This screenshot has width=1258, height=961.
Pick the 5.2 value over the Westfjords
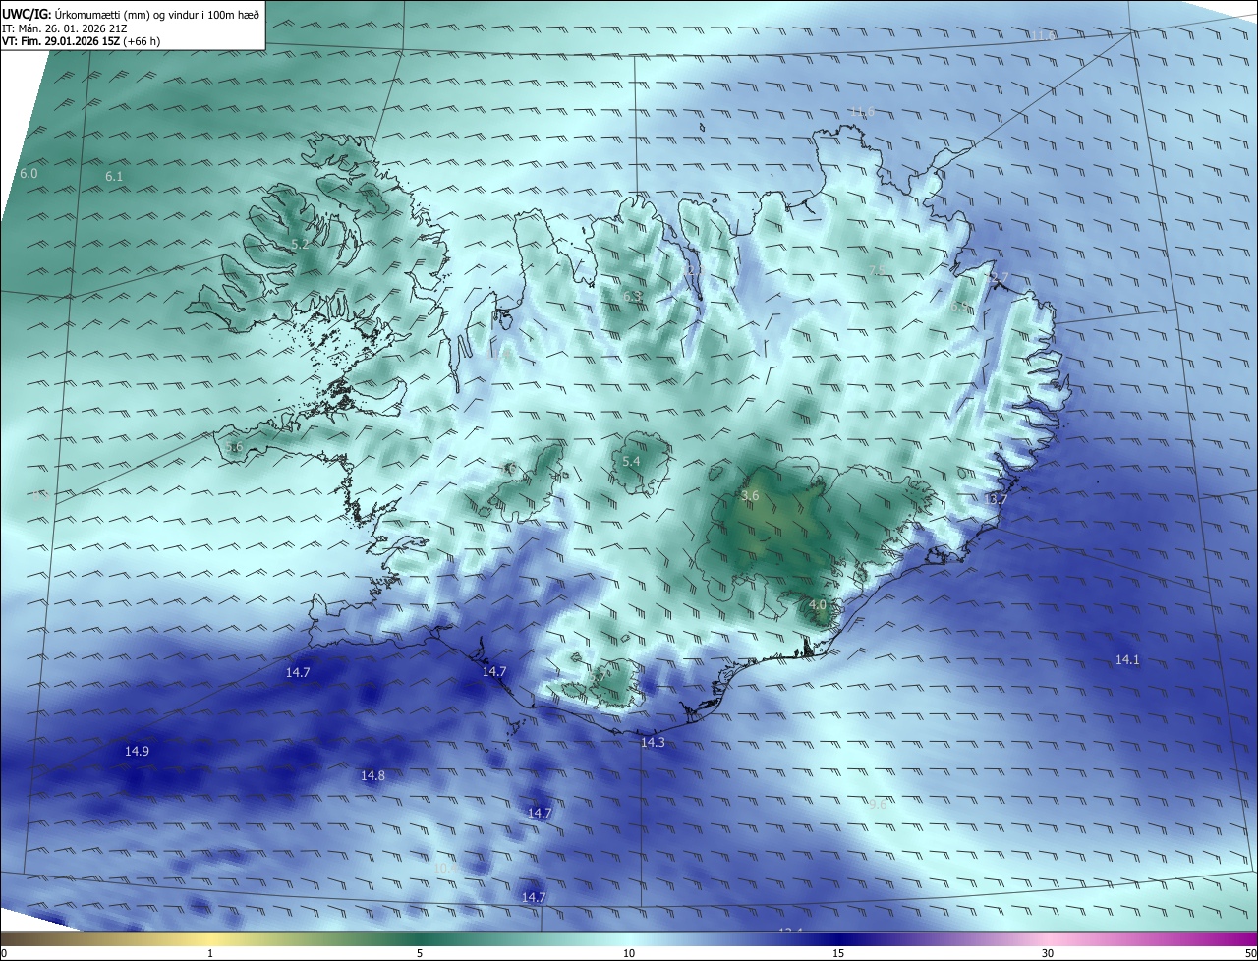(300, 244)
